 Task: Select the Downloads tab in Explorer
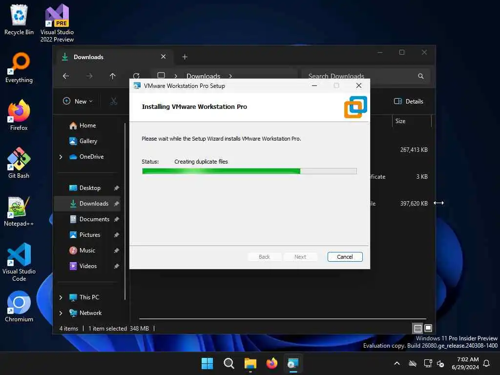click(x=115, y=57)
